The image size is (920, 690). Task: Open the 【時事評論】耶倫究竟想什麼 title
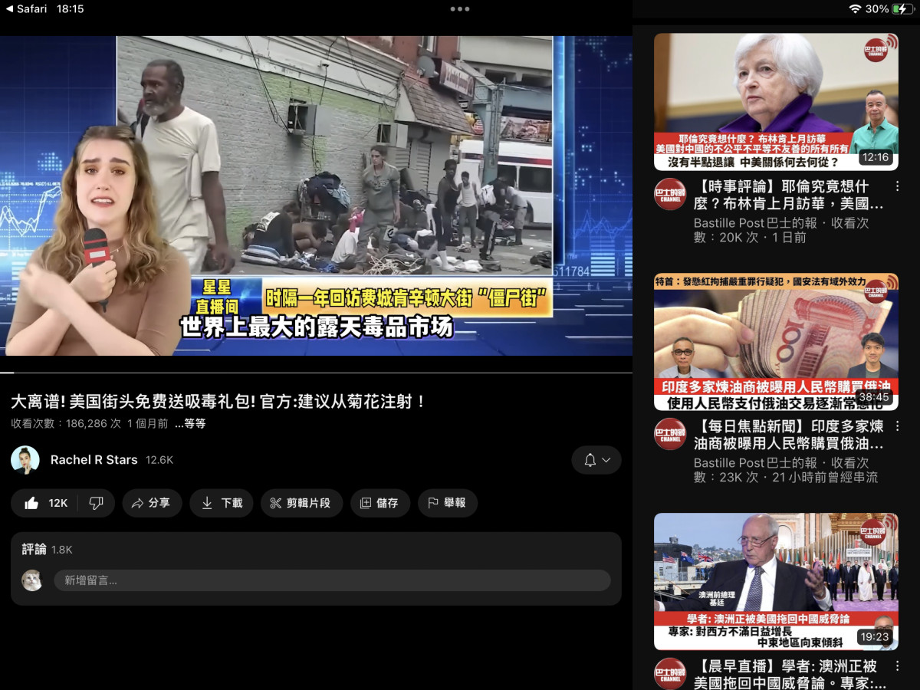coord(788,195)
